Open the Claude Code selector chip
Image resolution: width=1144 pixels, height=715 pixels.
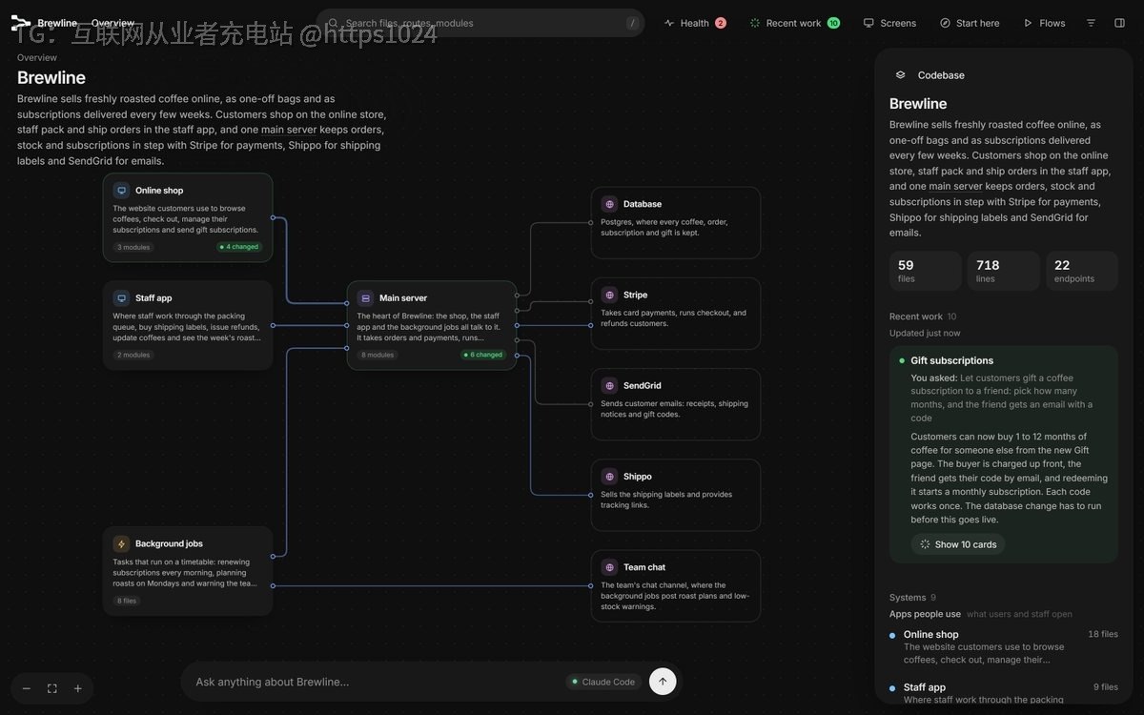tap(603, 682)
